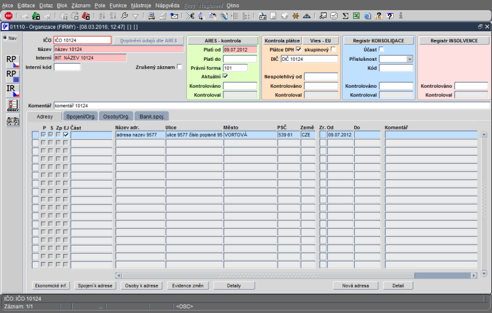Toggle the Účast checkbox
This screenshot has width=492, height=313.
click(x=381, y=49)
